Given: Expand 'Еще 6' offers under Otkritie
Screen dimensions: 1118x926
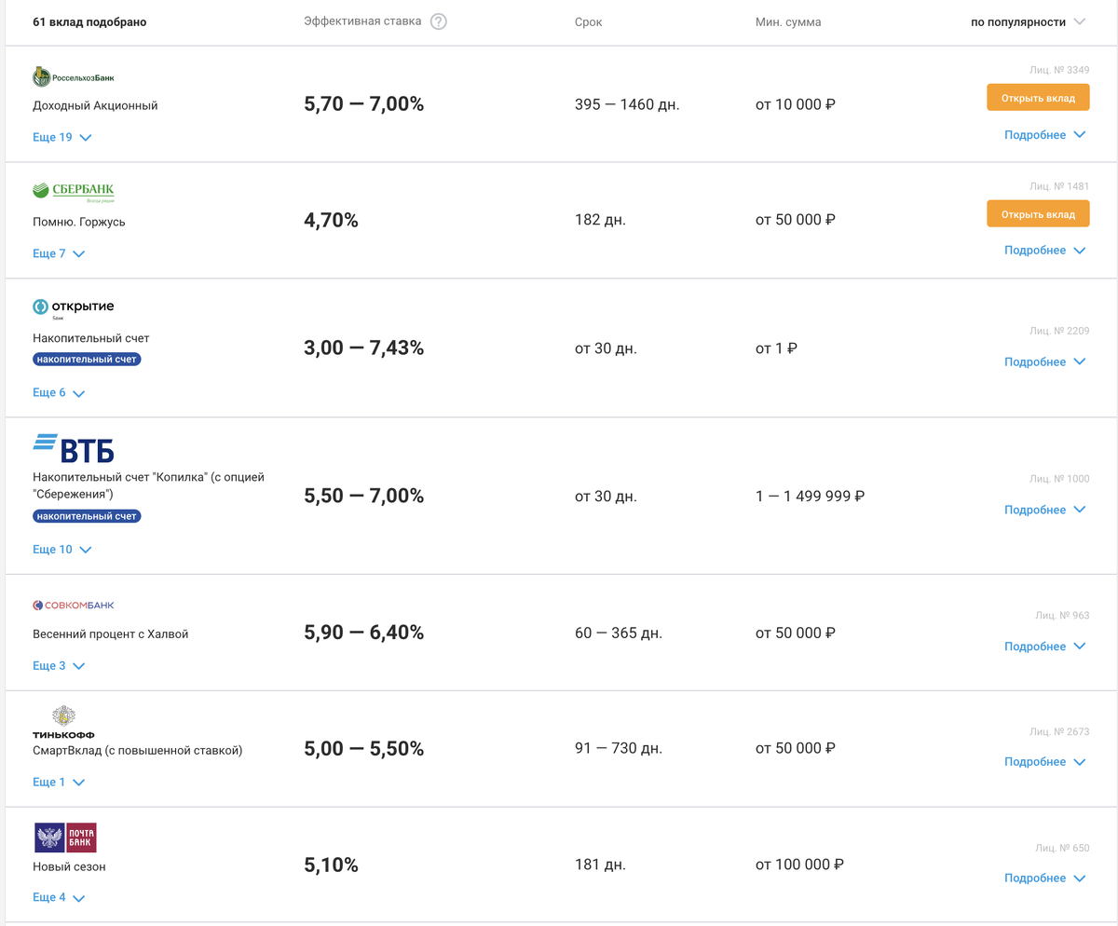Looking at the screenshot, I should [59, 393].
